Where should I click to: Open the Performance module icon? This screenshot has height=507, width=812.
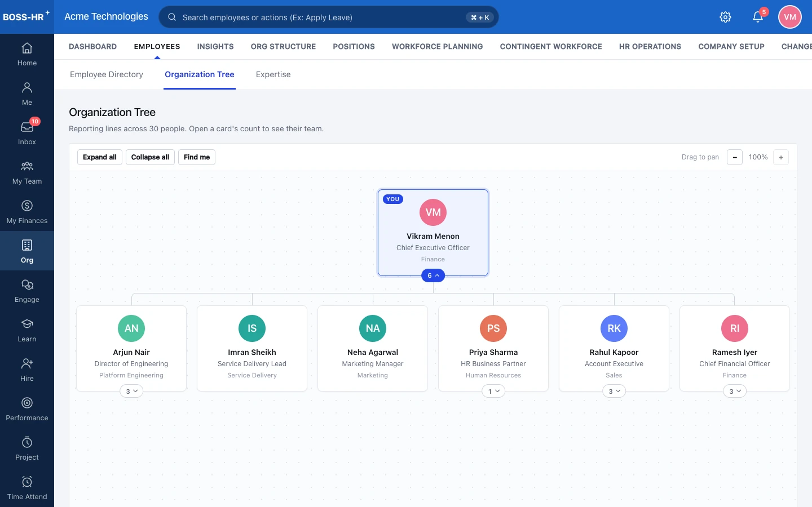(27, 409)
